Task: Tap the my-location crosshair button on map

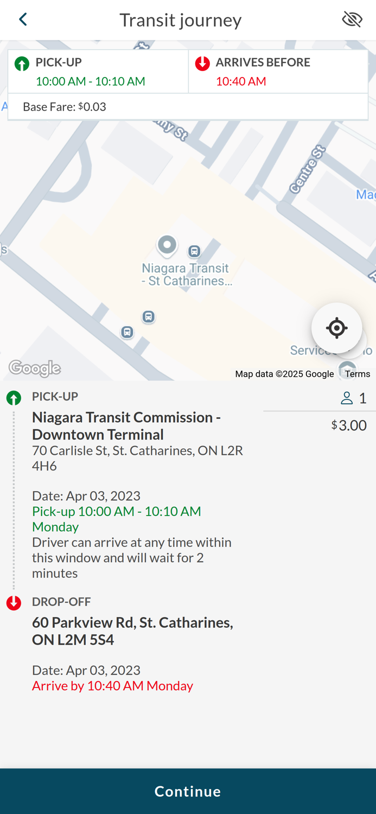Action: pos(336,328)
